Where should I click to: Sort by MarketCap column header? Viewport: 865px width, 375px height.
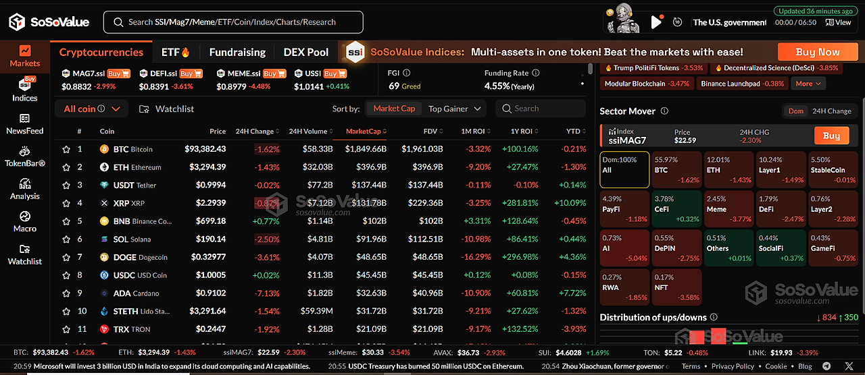point(366,132)
